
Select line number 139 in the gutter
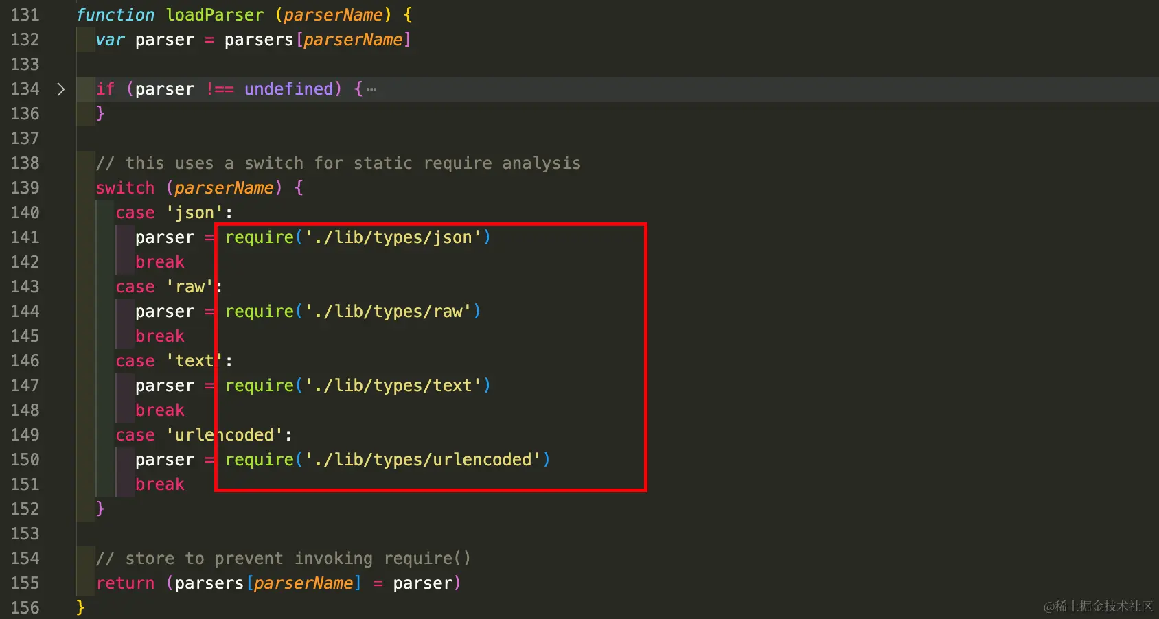pos(25,188)
